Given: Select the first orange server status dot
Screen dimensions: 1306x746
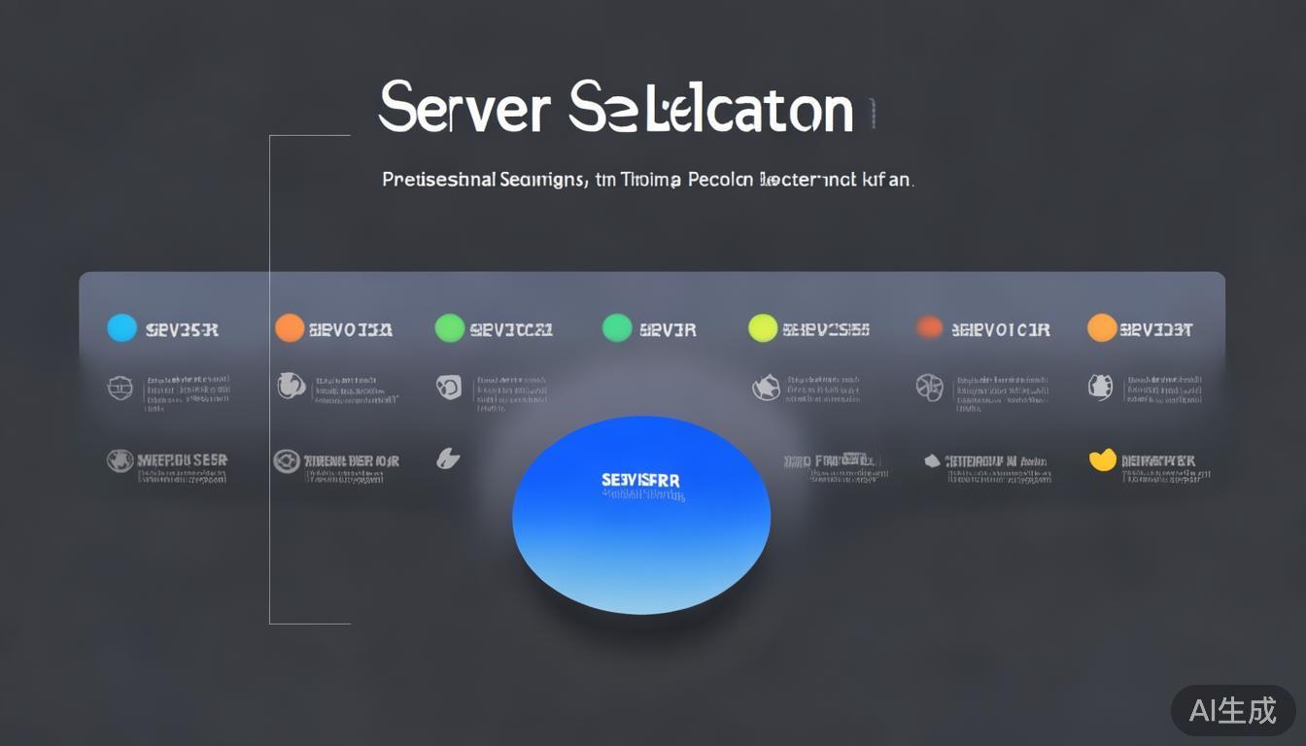Looking at the screenshot, I should pyautogui.click(x=290, y=328).
